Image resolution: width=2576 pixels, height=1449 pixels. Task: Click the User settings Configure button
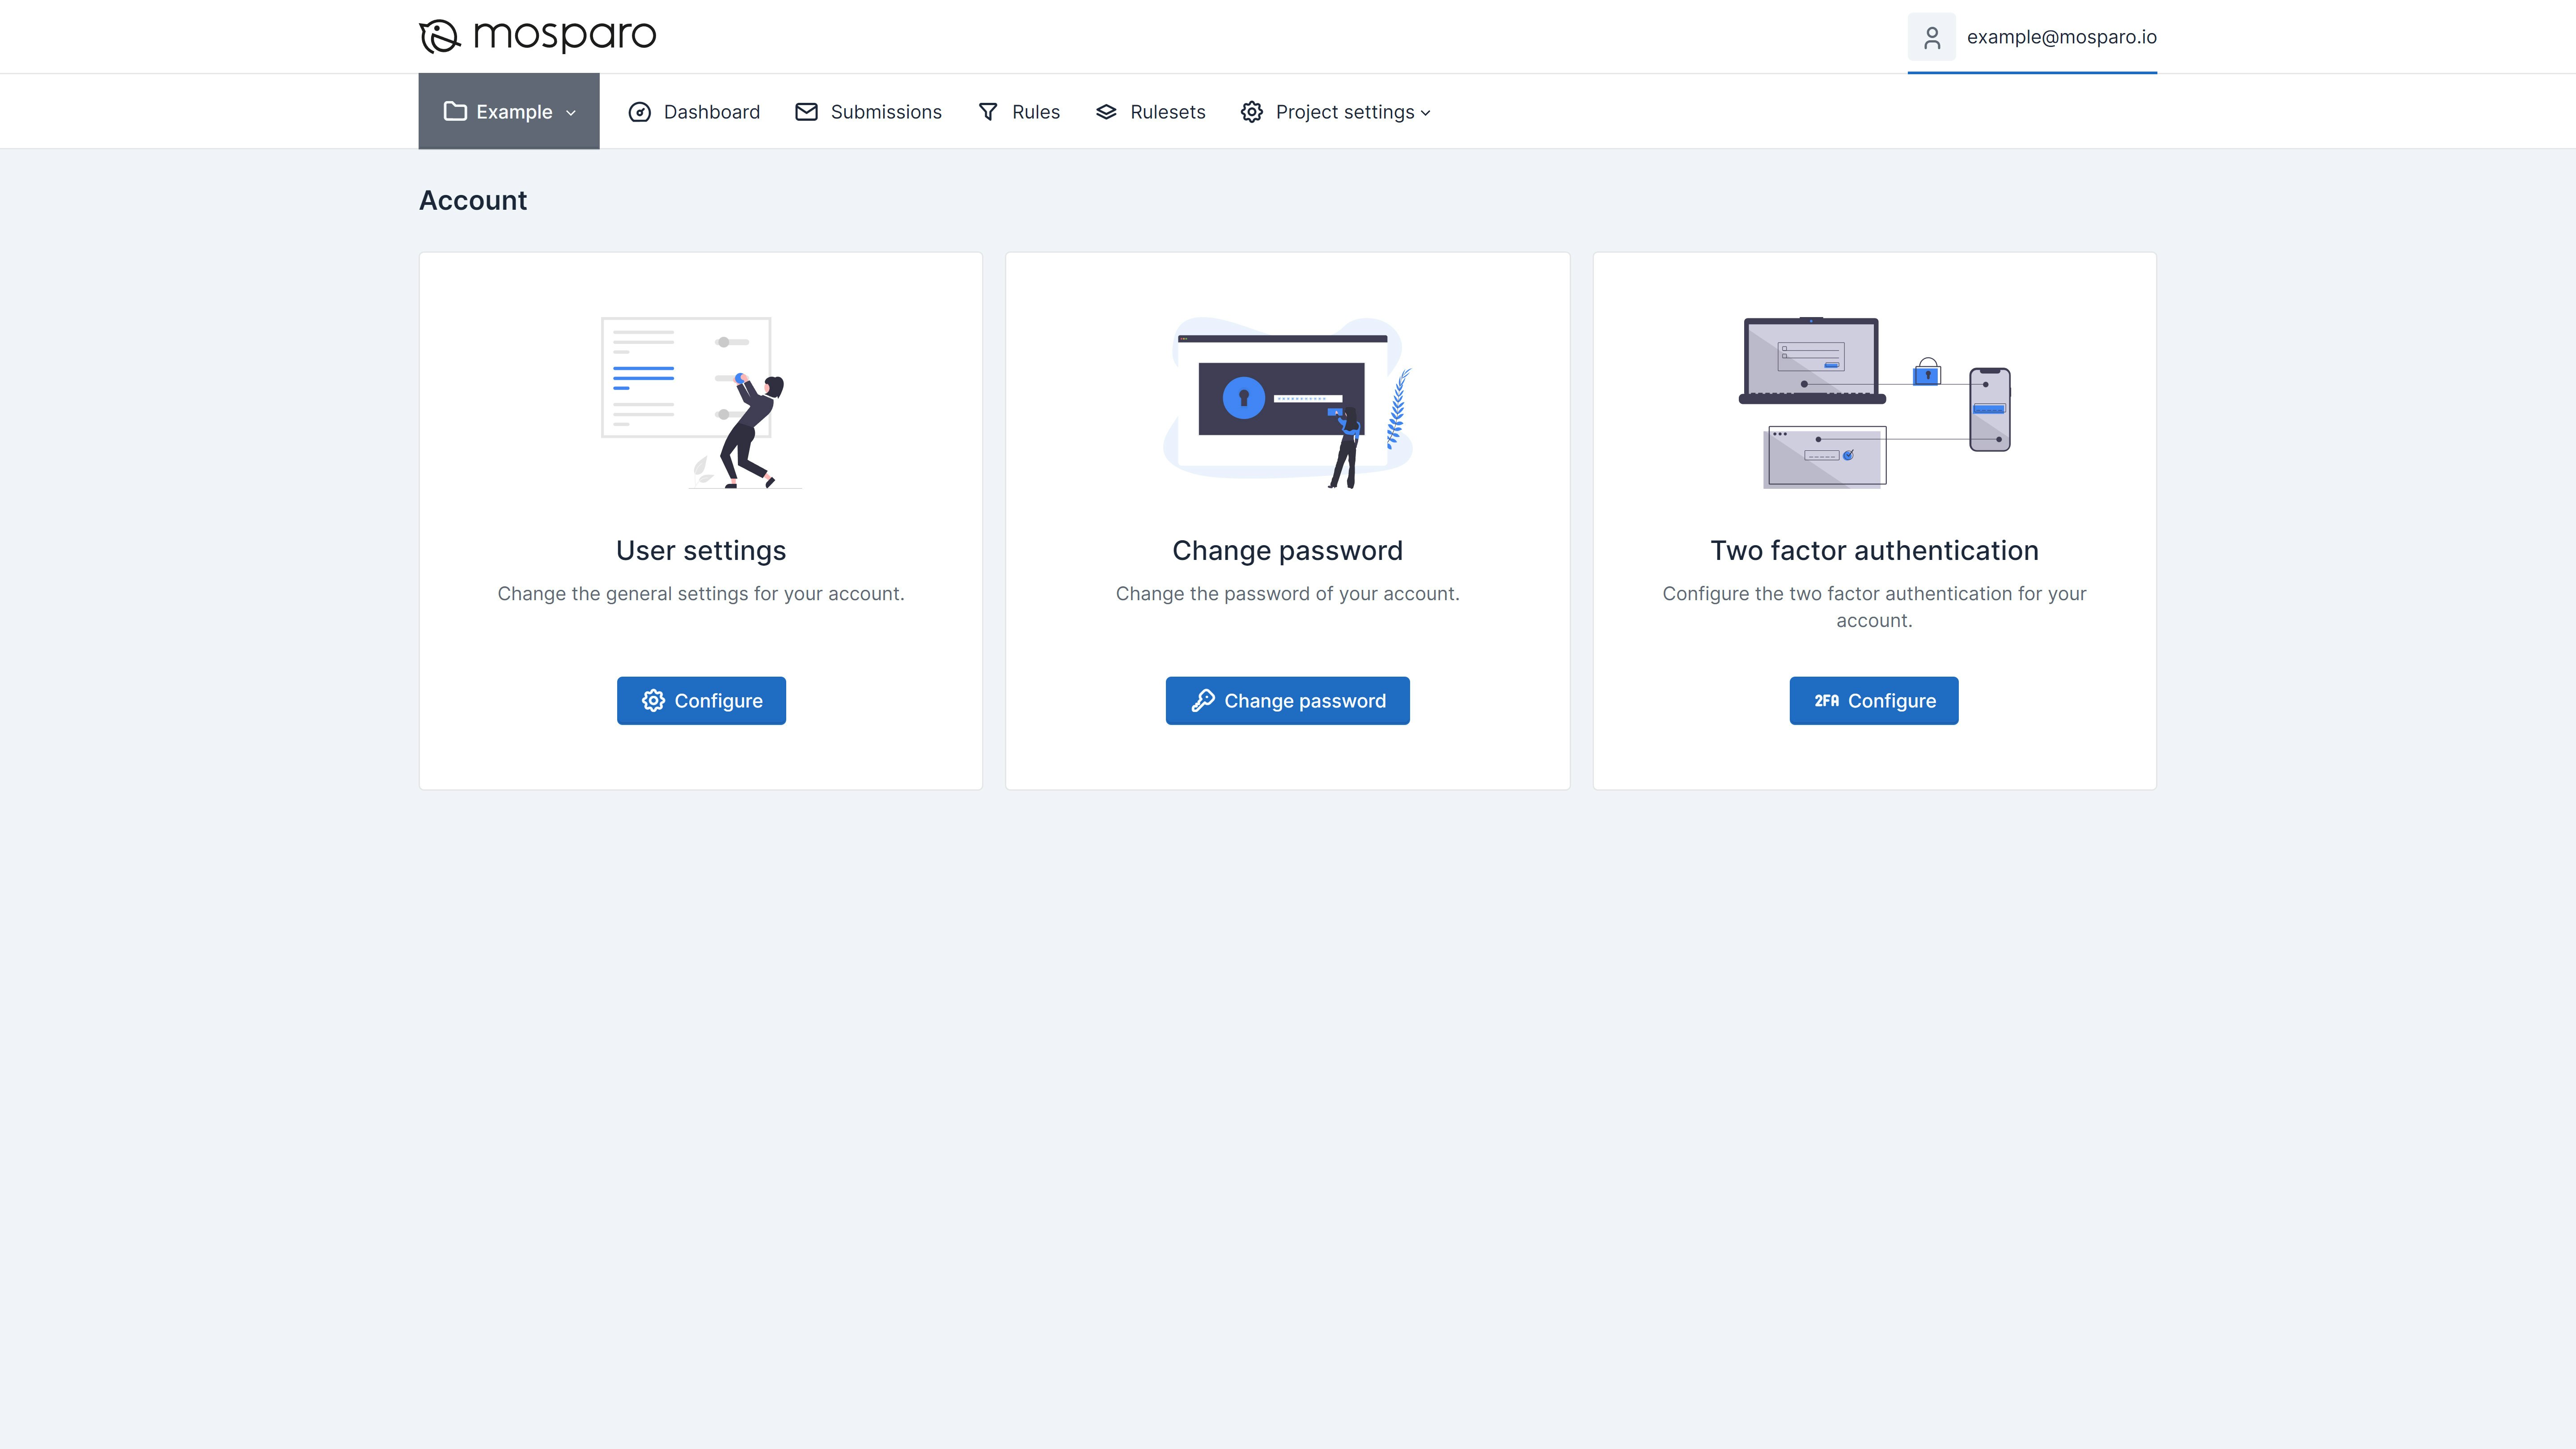[701, 701]
